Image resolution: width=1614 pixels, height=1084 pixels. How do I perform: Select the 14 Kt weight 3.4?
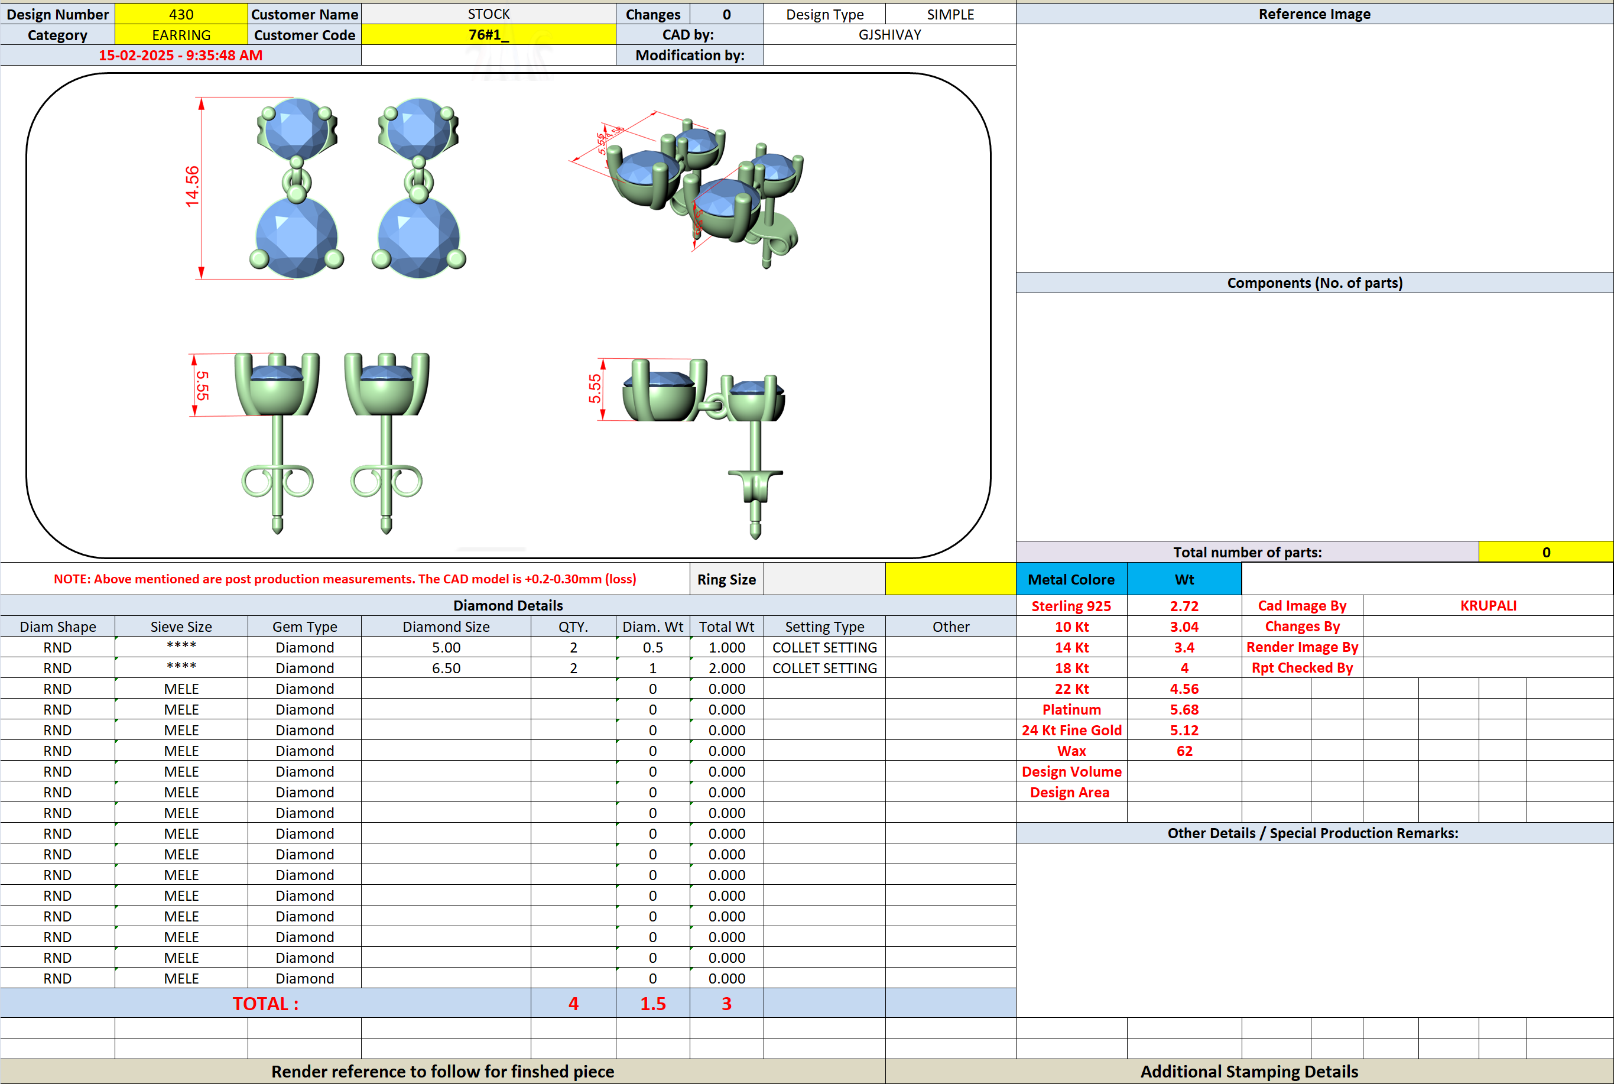pos(1184,647)
